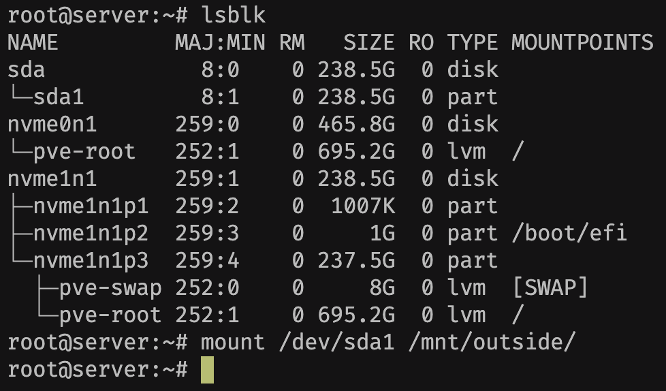Click the TYPE column header
Viewport: 666px width, 391px height.
473,42
